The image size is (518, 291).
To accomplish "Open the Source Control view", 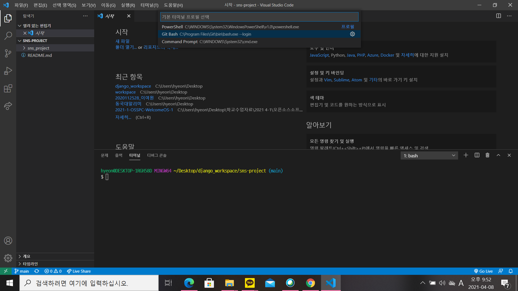I will (8, 53).
